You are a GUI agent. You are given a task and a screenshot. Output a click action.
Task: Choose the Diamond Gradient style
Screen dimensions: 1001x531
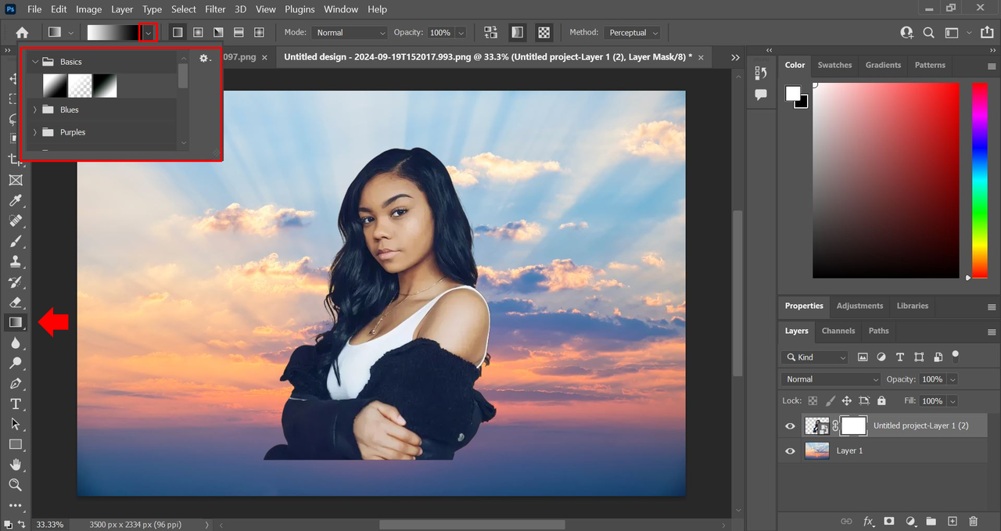[x=259, y=33]
